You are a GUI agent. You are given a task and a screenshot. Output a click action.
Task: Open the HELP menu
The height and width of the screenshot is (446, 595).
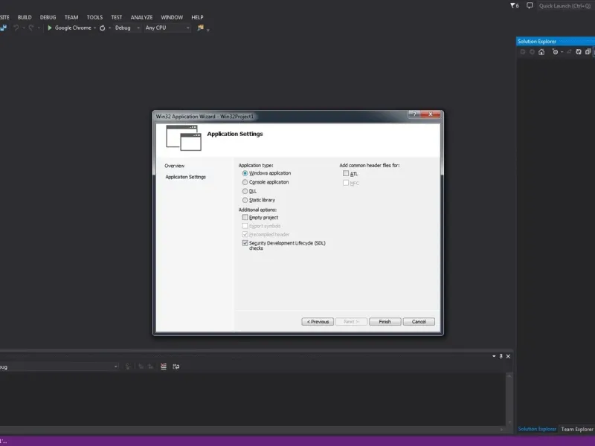pos(197,17)
